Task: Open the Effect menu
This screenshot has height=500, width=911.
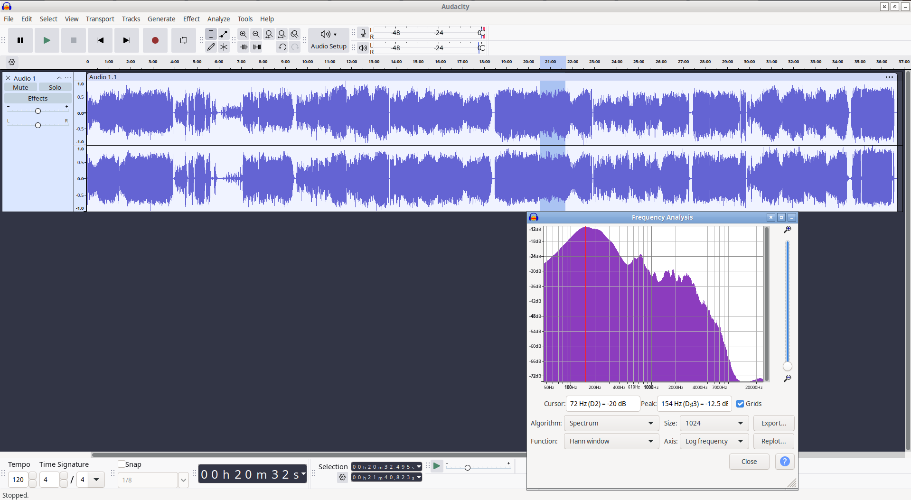Action: click(191, 19)
